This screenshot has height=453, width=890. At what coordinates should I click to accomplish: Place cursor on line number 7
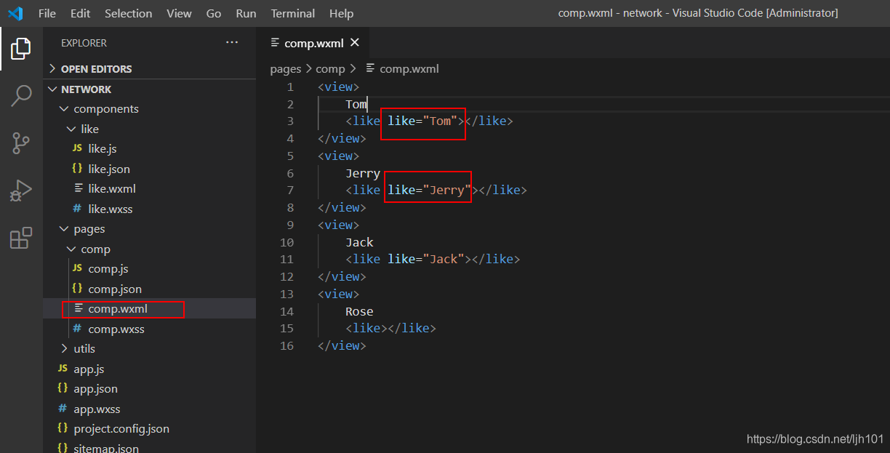(290, 190)
